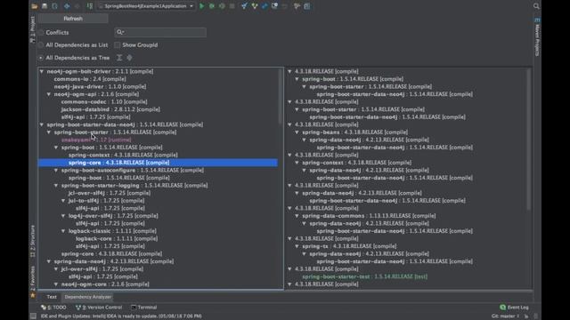Open the Event Log tool window

coord(514,308)
